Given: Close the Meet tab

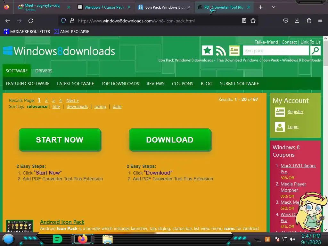Looking at the screenshot, I should (x=69, y=7).
